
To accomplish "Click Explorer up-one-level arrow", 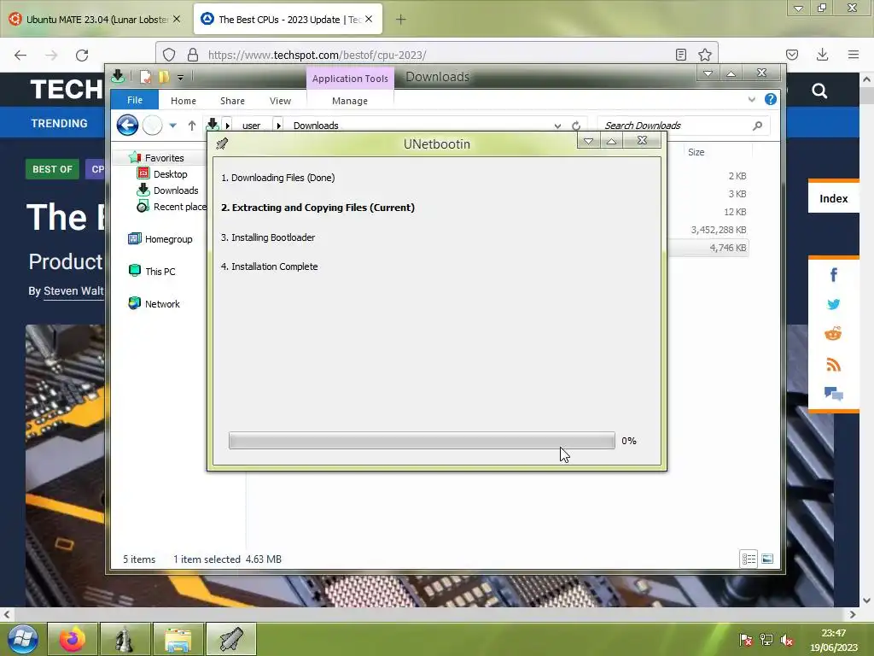I will tap(192, 126).
